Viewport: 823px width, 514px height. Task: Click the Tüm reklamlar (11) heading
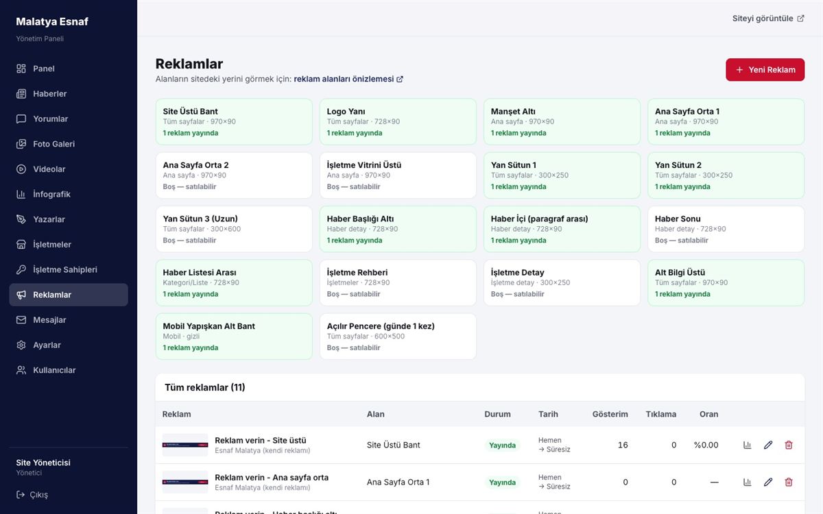pos(205,387)
